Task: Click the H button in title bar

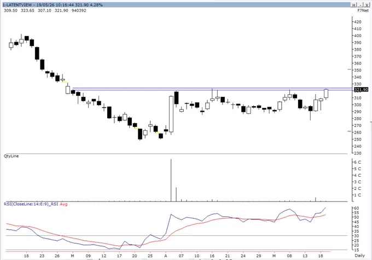Action: [354, 5]
